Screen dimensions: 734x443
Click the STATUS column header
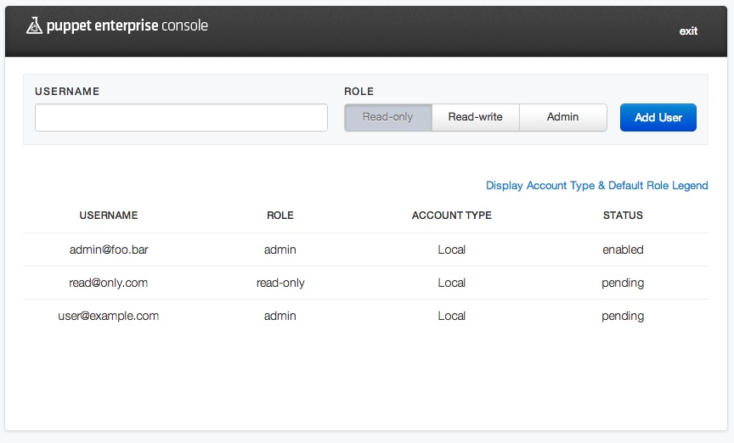click(623, 216)
